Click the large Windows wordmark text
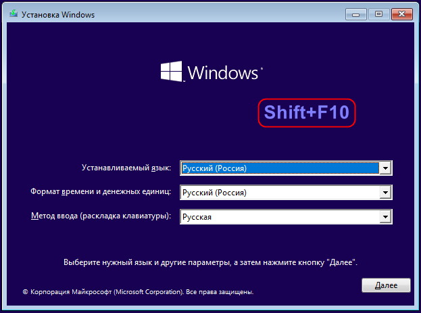Image resolution: width=421 pixels, height=313 pixels. tap(223, 72)
